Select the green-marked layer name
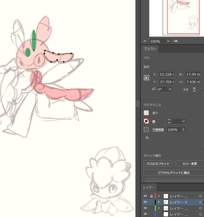This screenshot has width=204, height=217. [x=179, y=208]
